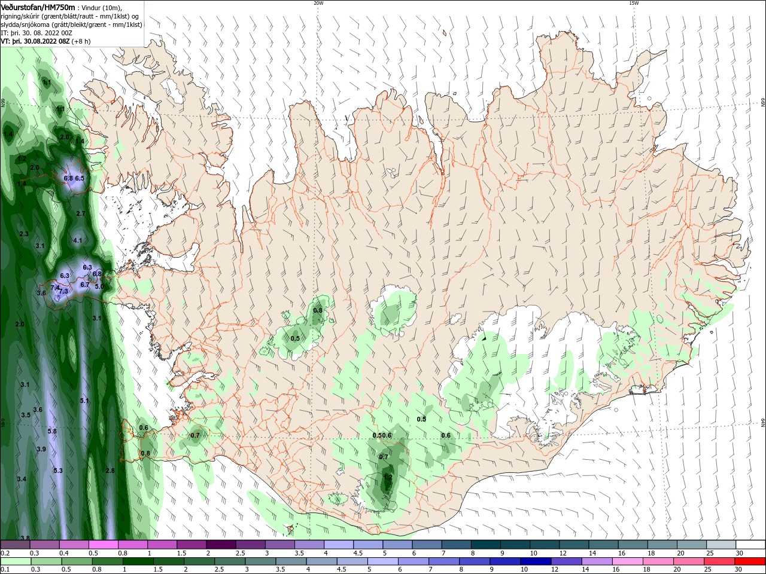Select the '5.1' precipitation value
Viewport: 766px width, 574px height.
(x=84, y=401)
